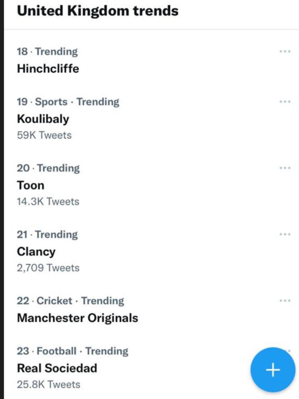
Task: Open three-dot menu for Toon trend
Action: 285,168
